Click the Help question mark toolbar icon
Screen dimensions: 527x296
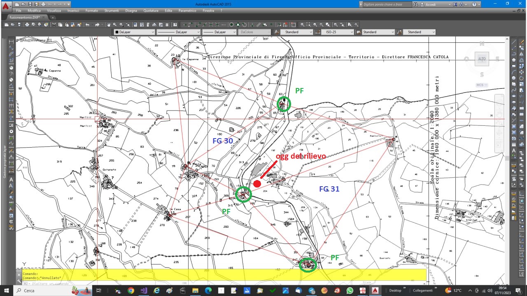pos(175,25)
